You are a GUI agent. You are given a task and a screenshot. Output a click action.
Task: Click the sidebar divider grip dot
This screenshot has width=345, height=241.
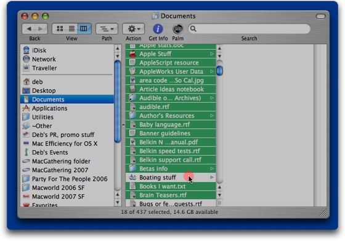[123, 125]
